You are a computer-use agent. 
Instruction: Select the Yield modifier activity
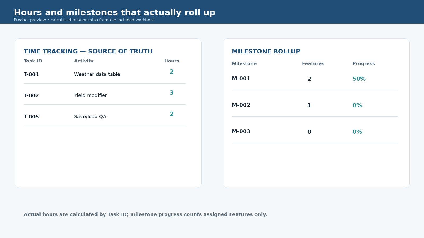click(x=90, y=95)
